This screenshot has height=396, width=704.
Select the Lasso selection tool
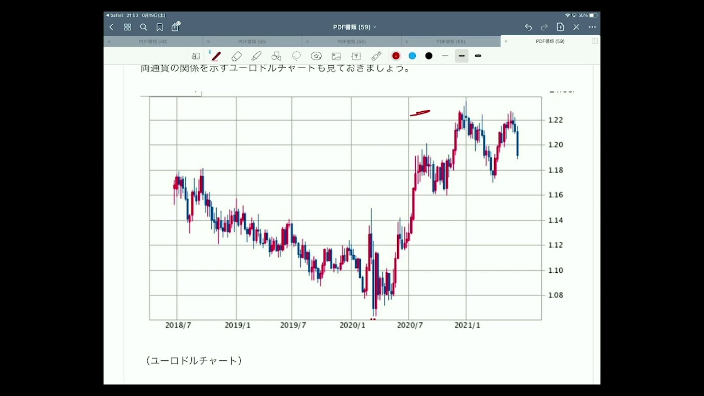pos(296,56)
